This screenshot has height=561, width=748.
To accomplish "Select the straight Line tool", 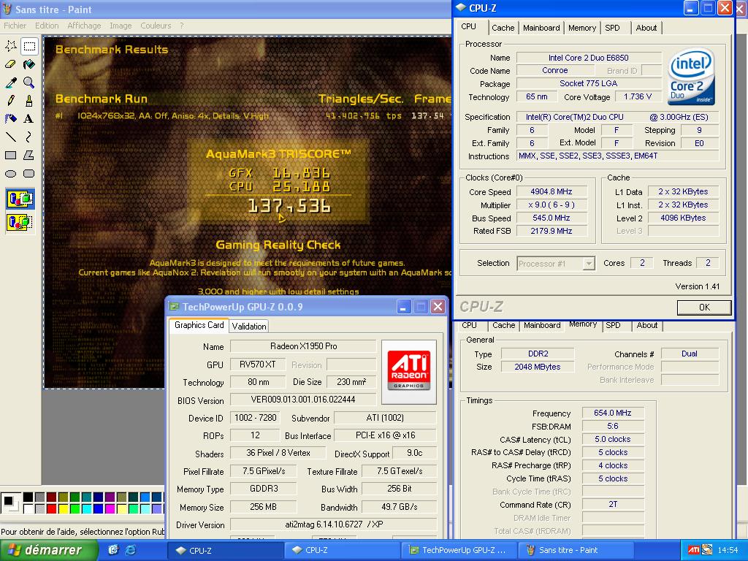I will point(10,137).
